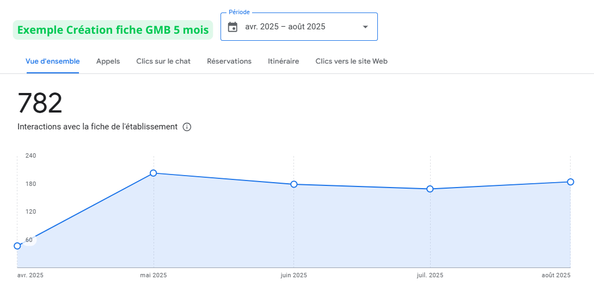Select the Clics sur le chat tab
The image size is (594, 299).
[x=163, y=61]
